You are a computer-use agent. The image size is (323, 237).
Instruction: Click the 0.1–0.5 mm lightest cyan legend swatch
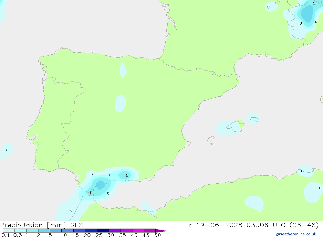coord(9,231)
